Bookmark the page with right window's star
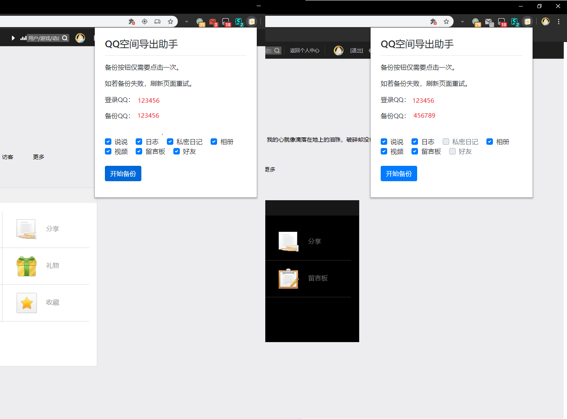 [446, 21]
